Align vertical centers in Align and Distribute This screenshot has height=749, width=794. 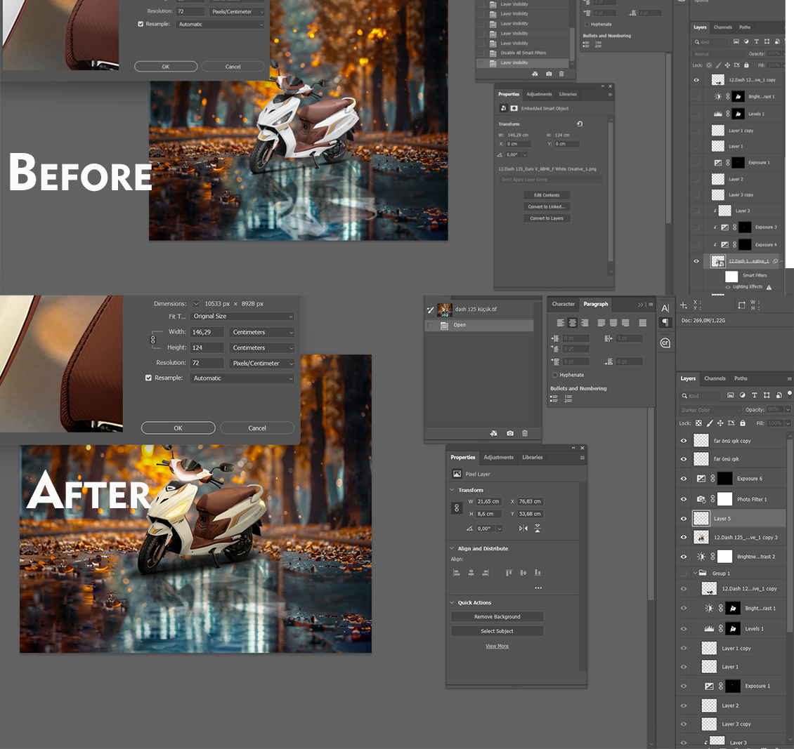[x=523, y=573]
